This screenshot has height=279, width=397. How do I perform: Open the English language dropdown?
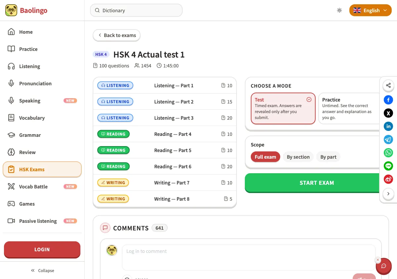[371, 10]
